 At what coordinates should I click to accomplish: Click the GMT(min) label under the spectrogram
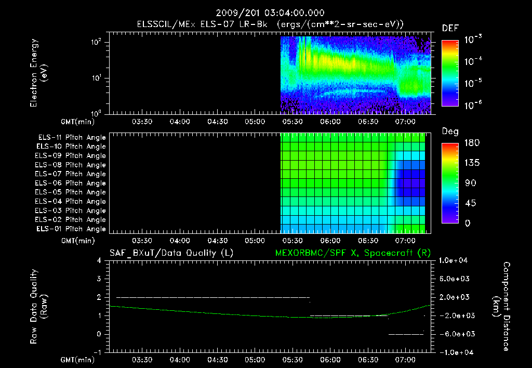tap(78, 122)
